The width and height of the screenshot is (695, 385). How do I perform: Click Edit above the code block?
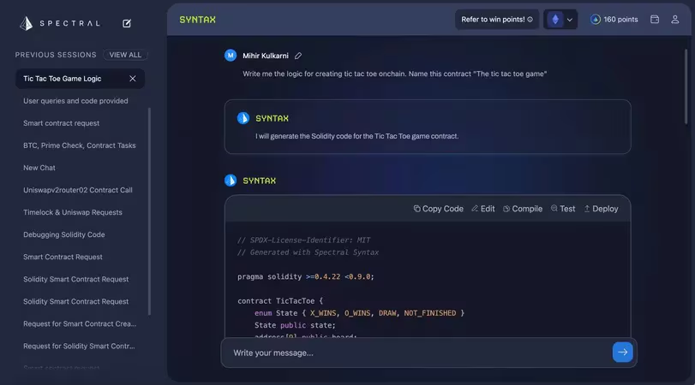tap(482, 209)
